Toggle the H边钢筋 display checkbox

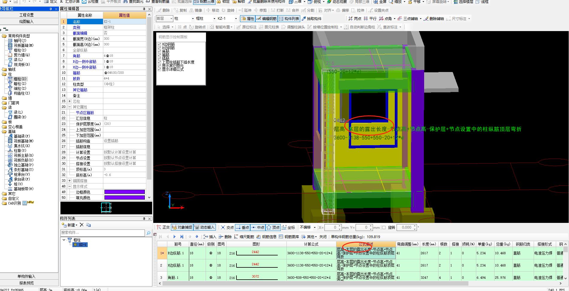tap(159, 44)
